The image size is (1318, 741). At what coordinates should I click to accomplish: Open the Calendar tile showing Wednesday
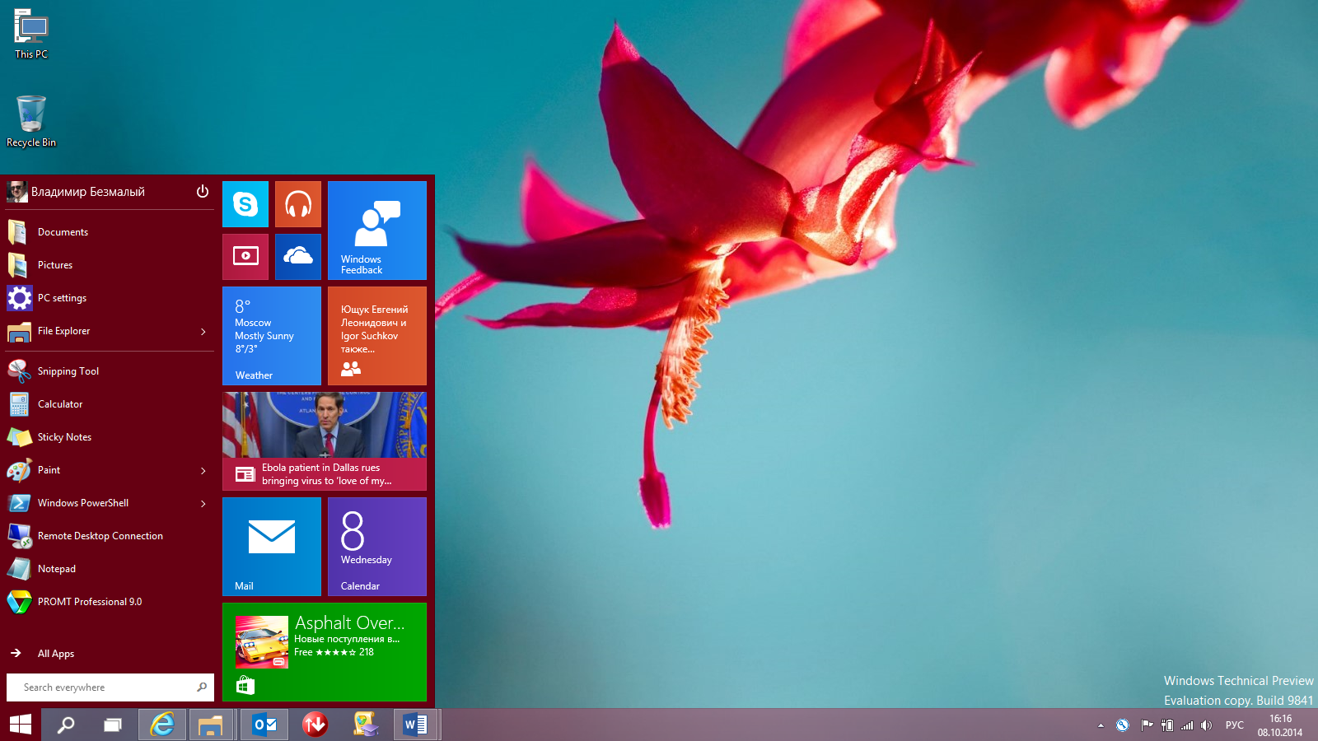[x=377, y=547]
